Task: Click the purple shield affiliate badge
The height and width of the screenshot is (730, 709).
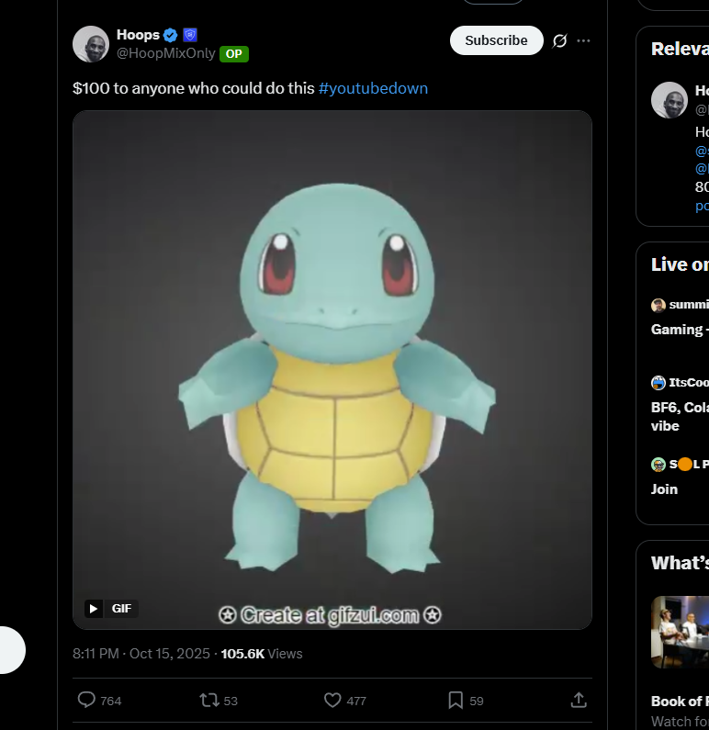Action: click(190, 35)
